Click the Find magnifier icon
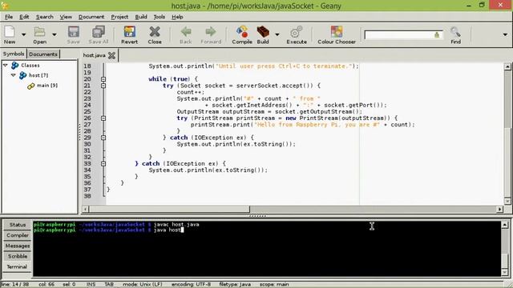This screenshot has height=288, width=513. 455,32
